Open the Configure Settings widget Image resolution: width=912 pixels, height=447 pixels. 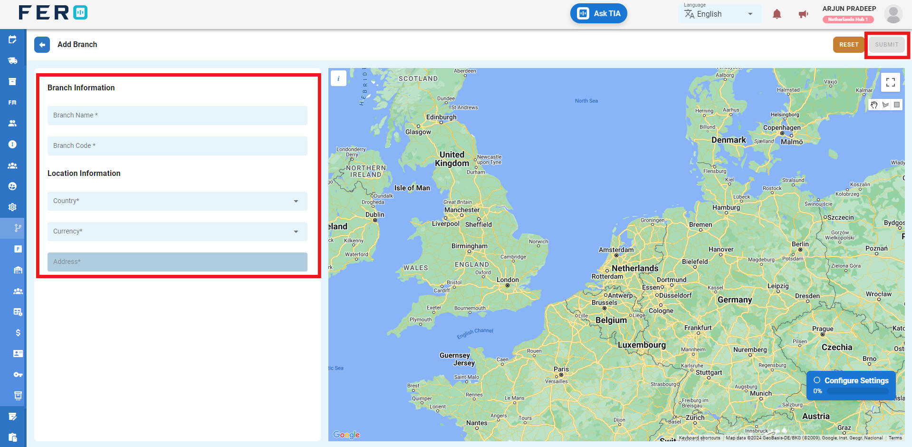click(851, 386)
